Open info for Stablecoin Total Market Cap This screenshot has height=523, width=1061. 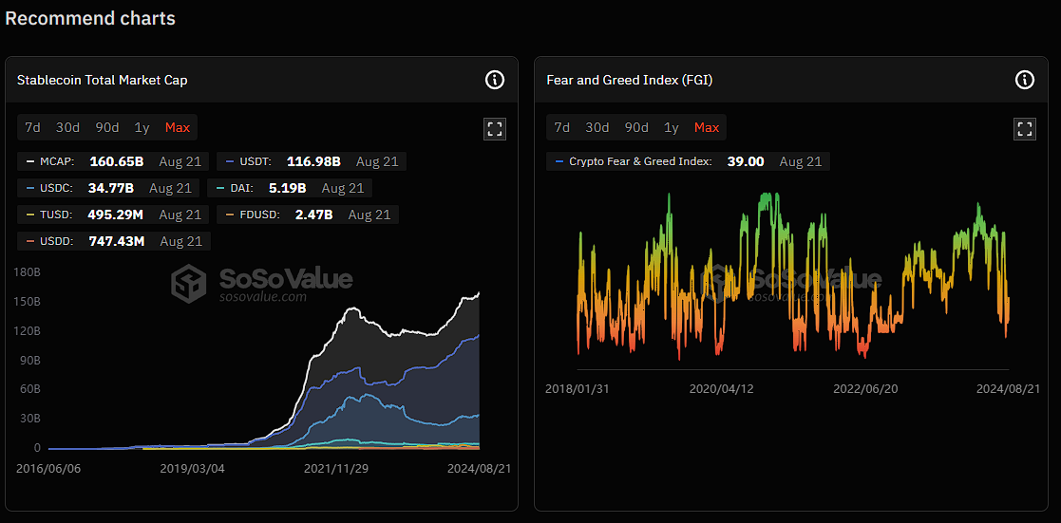click(x=495, y=80)
